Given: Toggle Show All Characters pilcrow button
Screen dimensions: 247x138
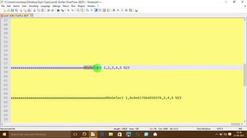Looking at the screenshot, I should [91, 10].
